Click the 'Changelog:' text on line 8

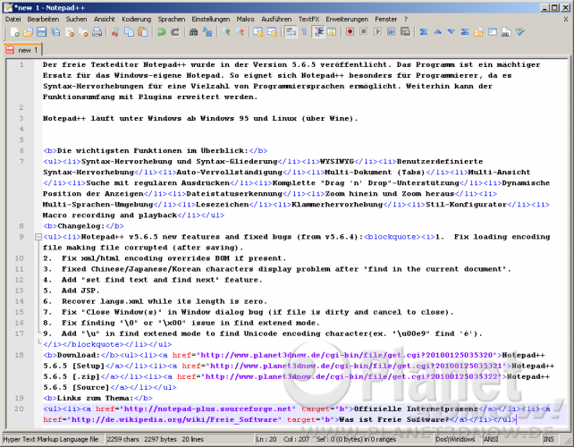(x=81, y=226)
